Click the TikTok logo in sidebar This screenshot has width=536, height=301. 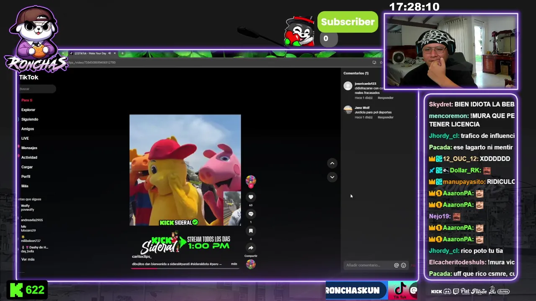tap(28, 77)
